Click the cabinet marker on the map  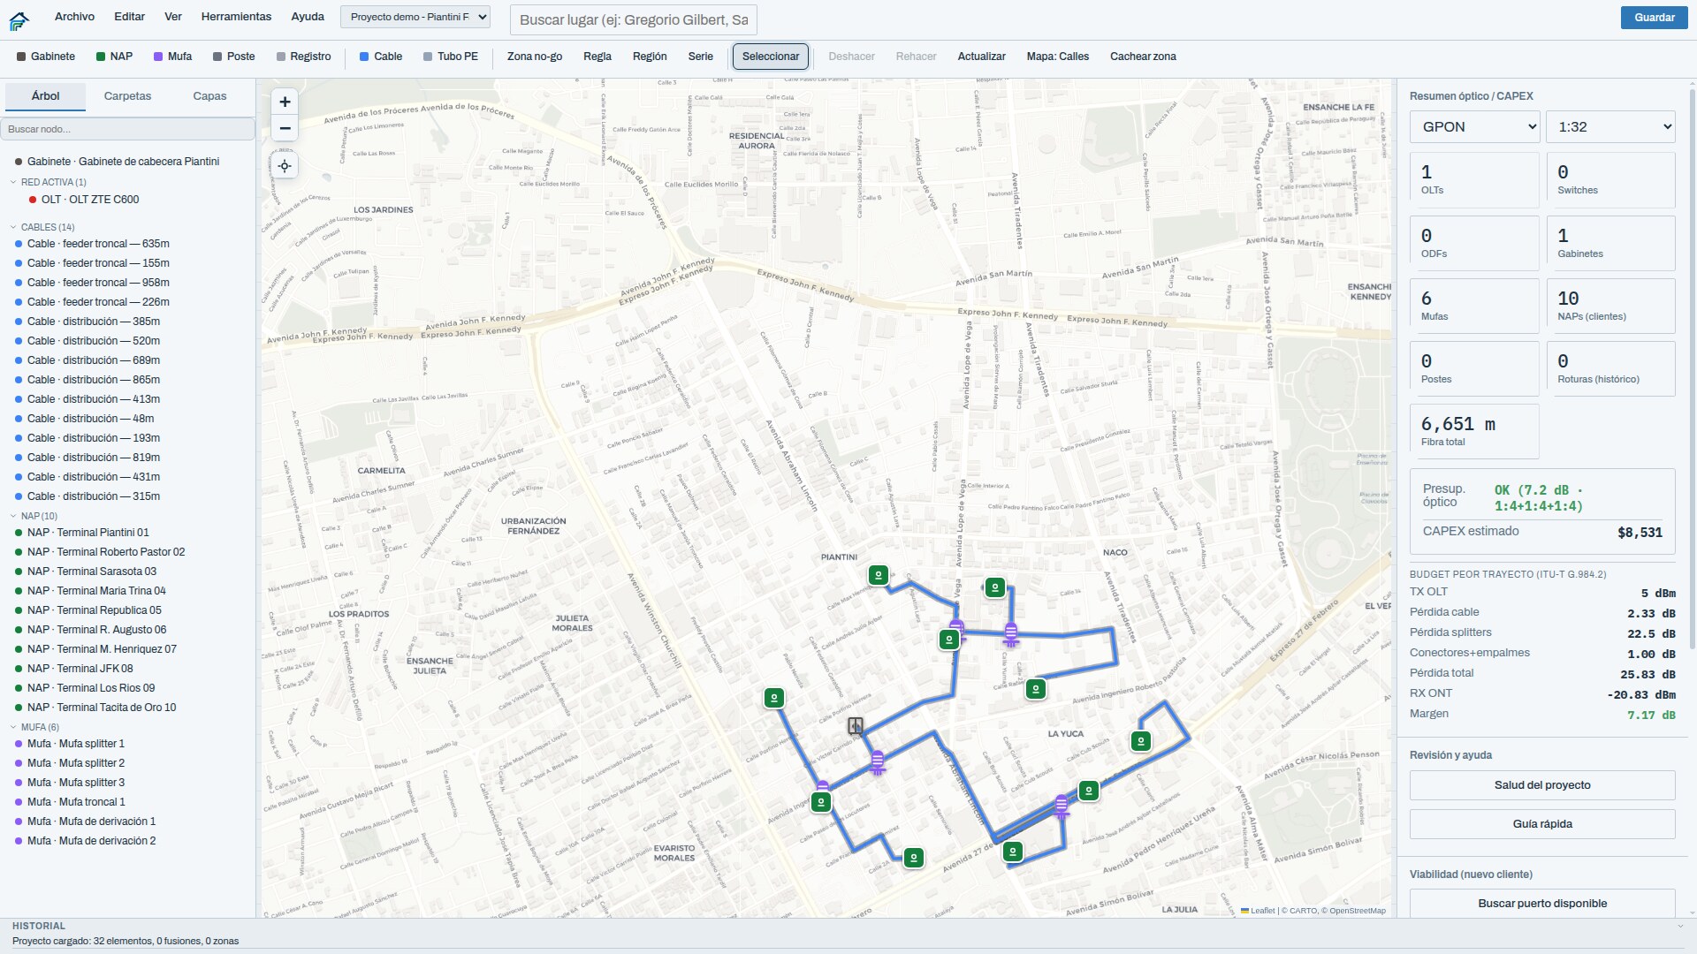pyautogui.click(x=855, y=726)
